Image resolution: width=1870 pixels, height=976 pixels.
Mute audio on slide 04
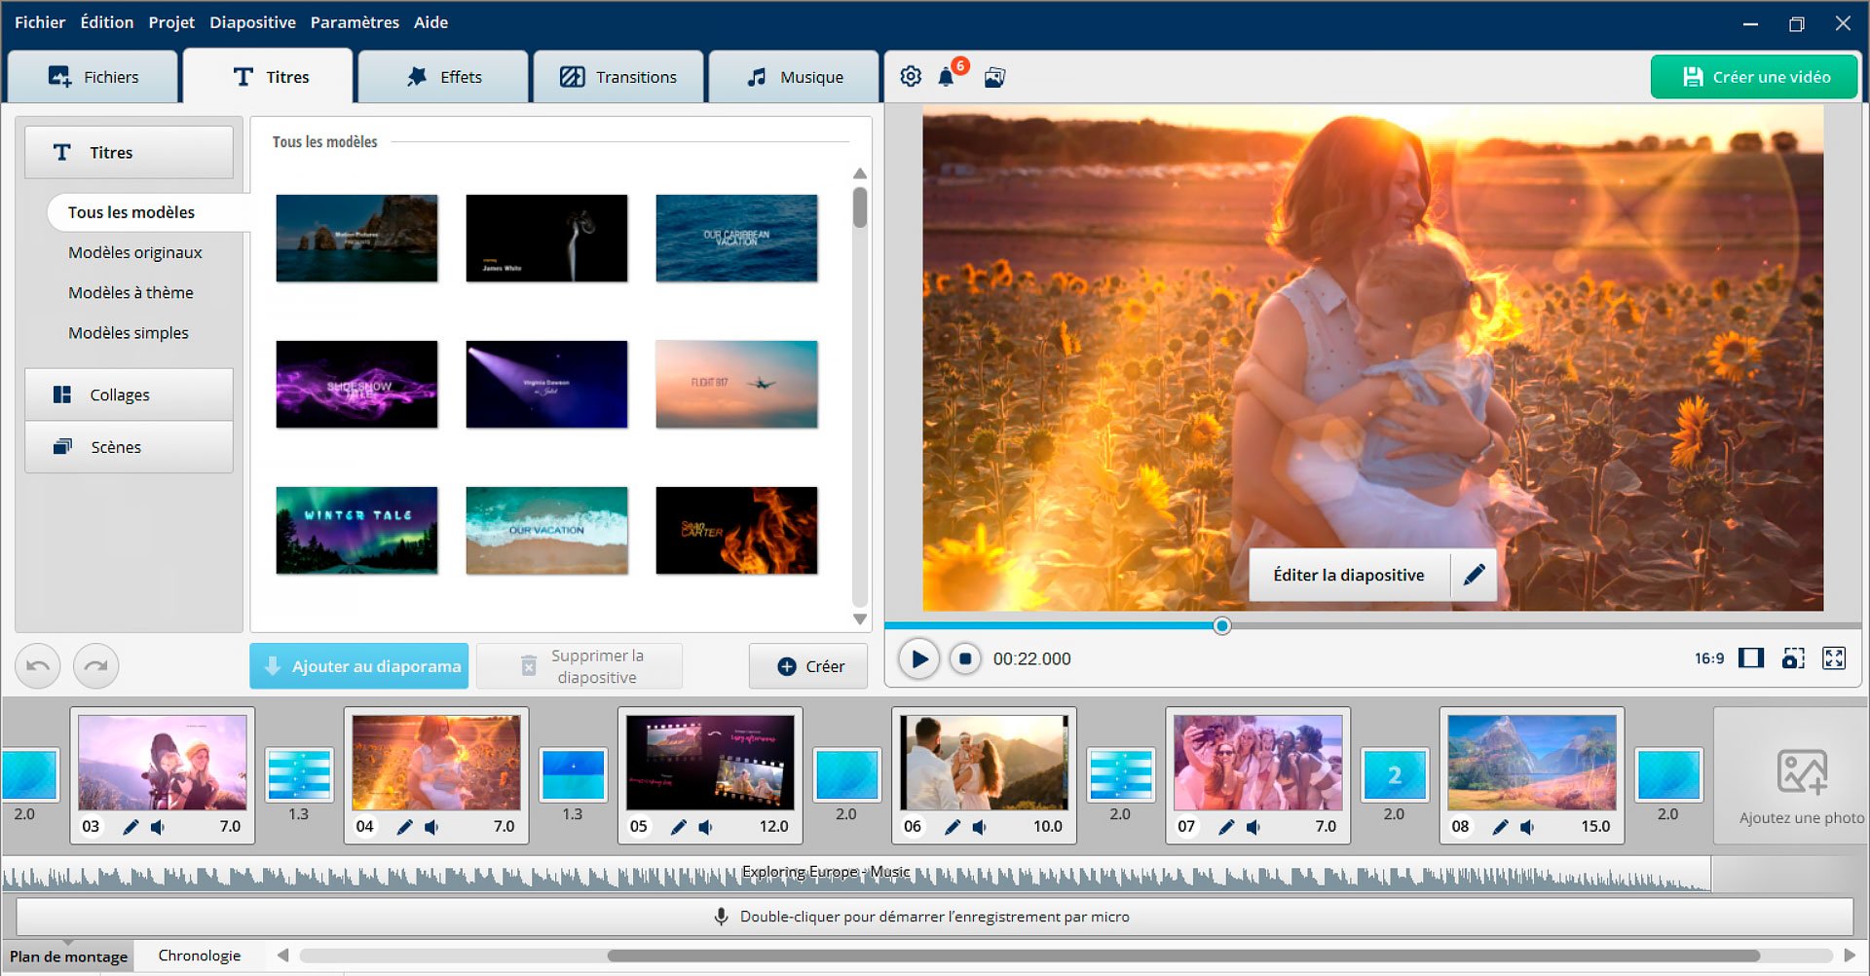431,827
